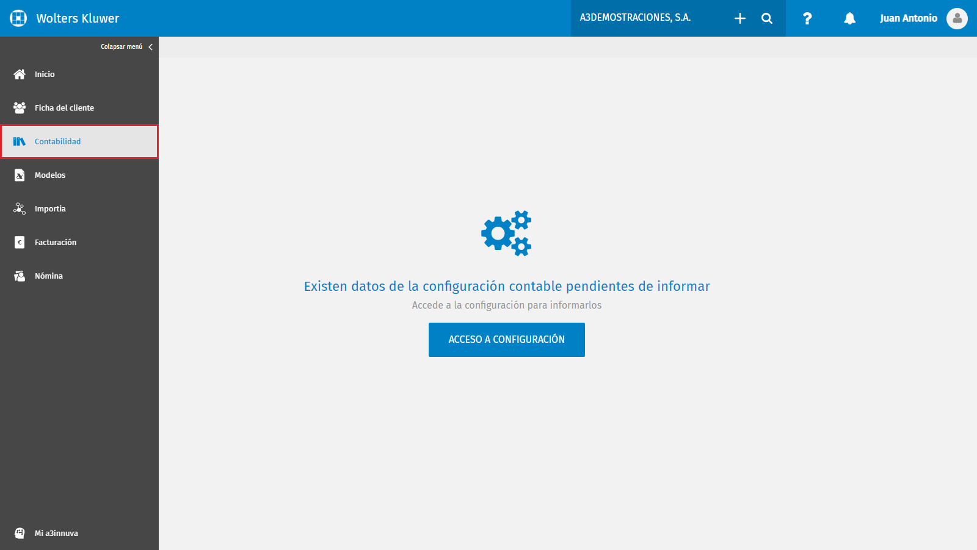Click the Mi a3innuva icon
This screenshot has width=977, height=550.
20,533
